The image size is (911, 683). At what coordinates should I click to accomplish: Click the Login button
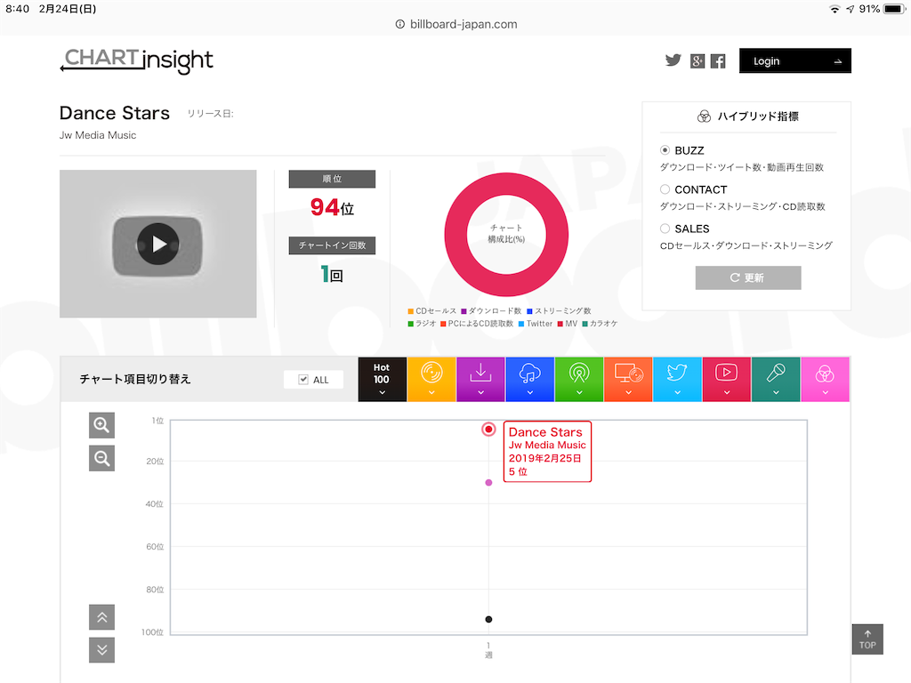coord(794,61)
